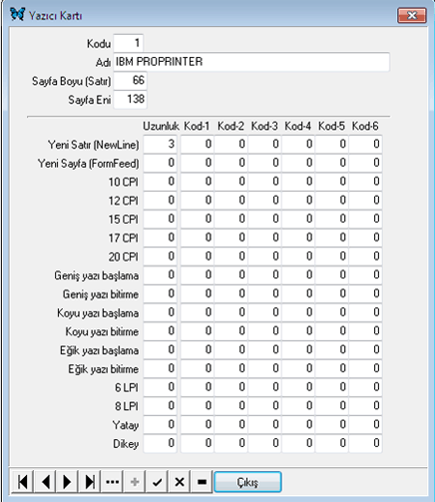Go to the first record
Image resolution: width=435 pixels, height=502 pixels.
coord(22,481)
